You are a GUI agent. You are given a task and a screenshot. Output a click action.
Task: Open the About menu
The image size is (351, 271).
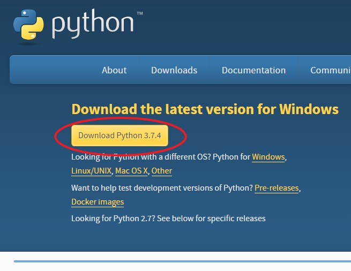click(x=114, y=70)
